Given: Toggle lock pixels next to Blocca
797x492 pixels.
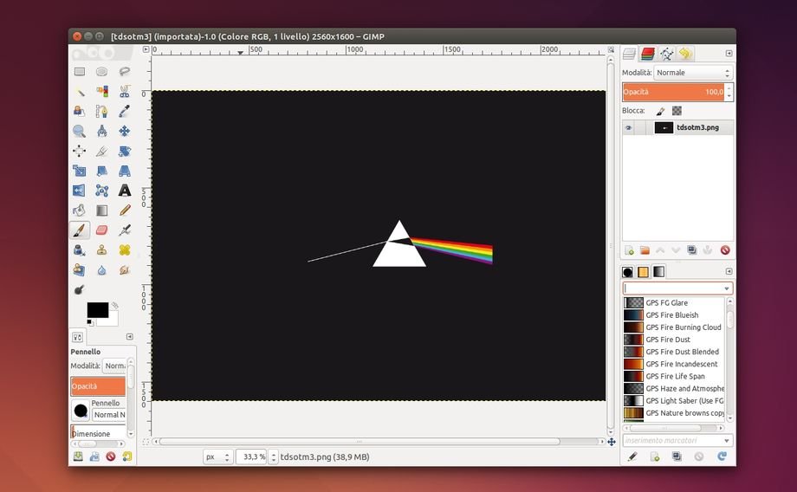Looking at the screenshot, I should click(x=660, y=111).
